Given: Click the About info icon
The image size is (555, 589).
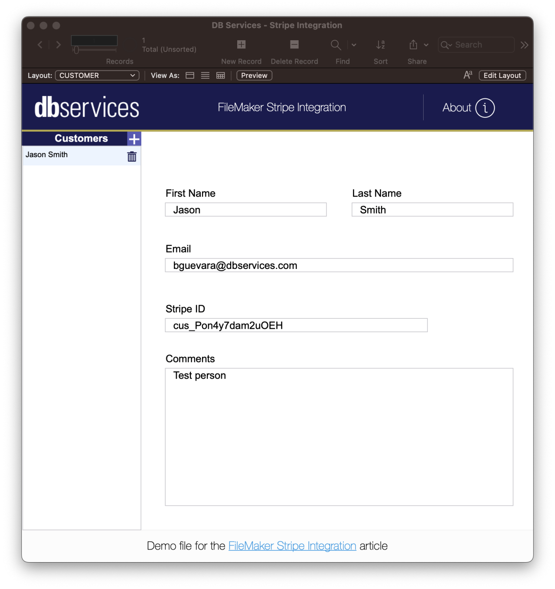Looking at the screenshot, I should [485, 108].
